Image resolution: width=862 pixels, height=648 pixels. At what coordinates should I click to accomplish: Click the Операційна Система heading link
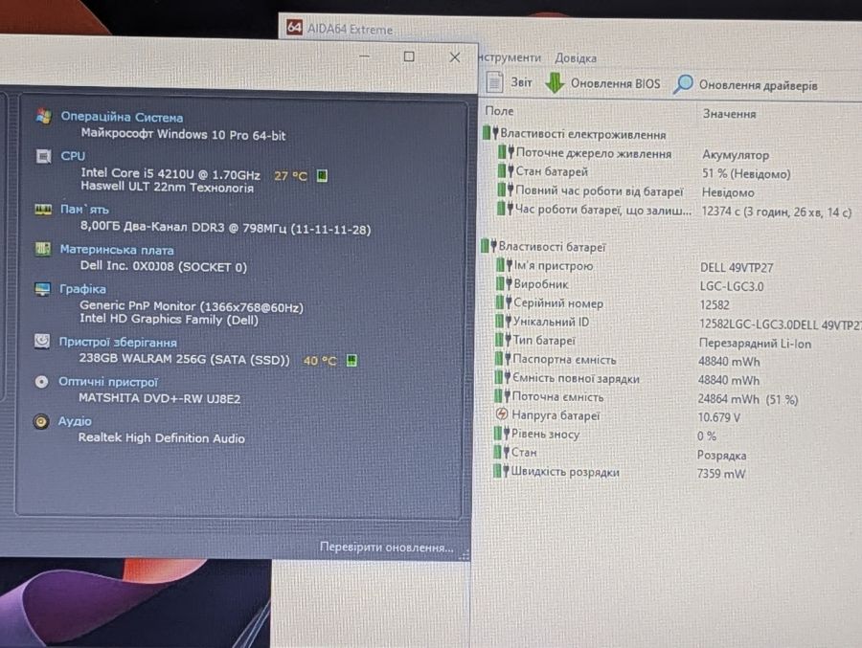tap(122, 117)
